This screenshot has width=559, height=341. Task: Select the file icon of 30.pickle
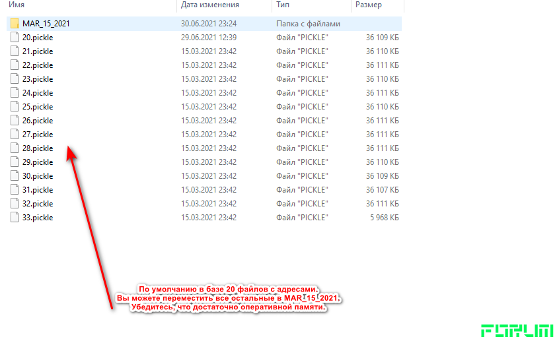click(x=15, y=176)
